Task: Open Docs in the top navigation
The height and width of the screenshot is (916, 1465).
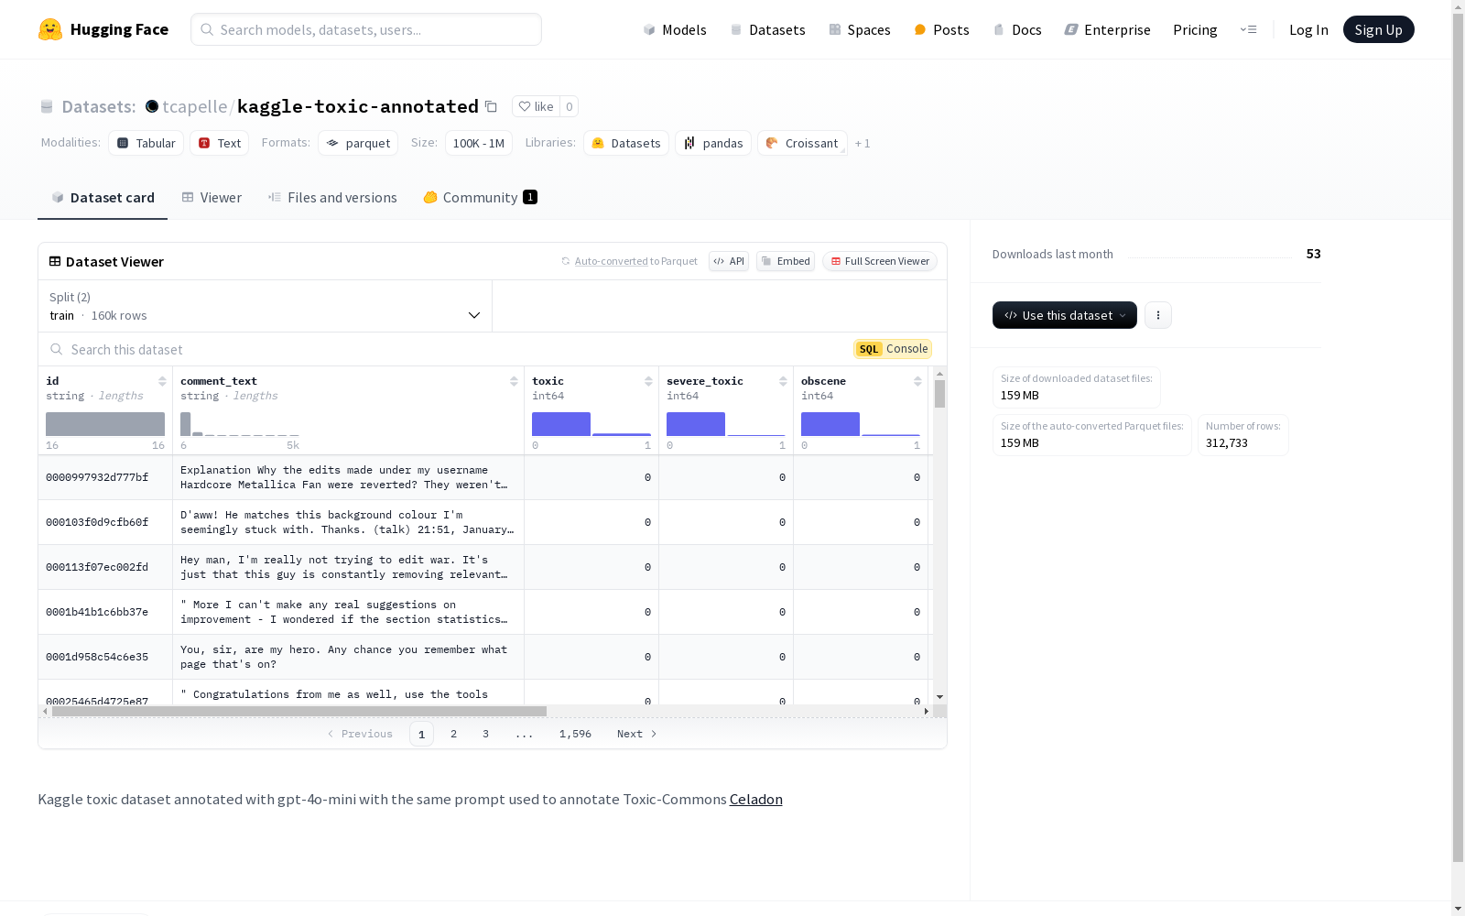Action: 1017,29
